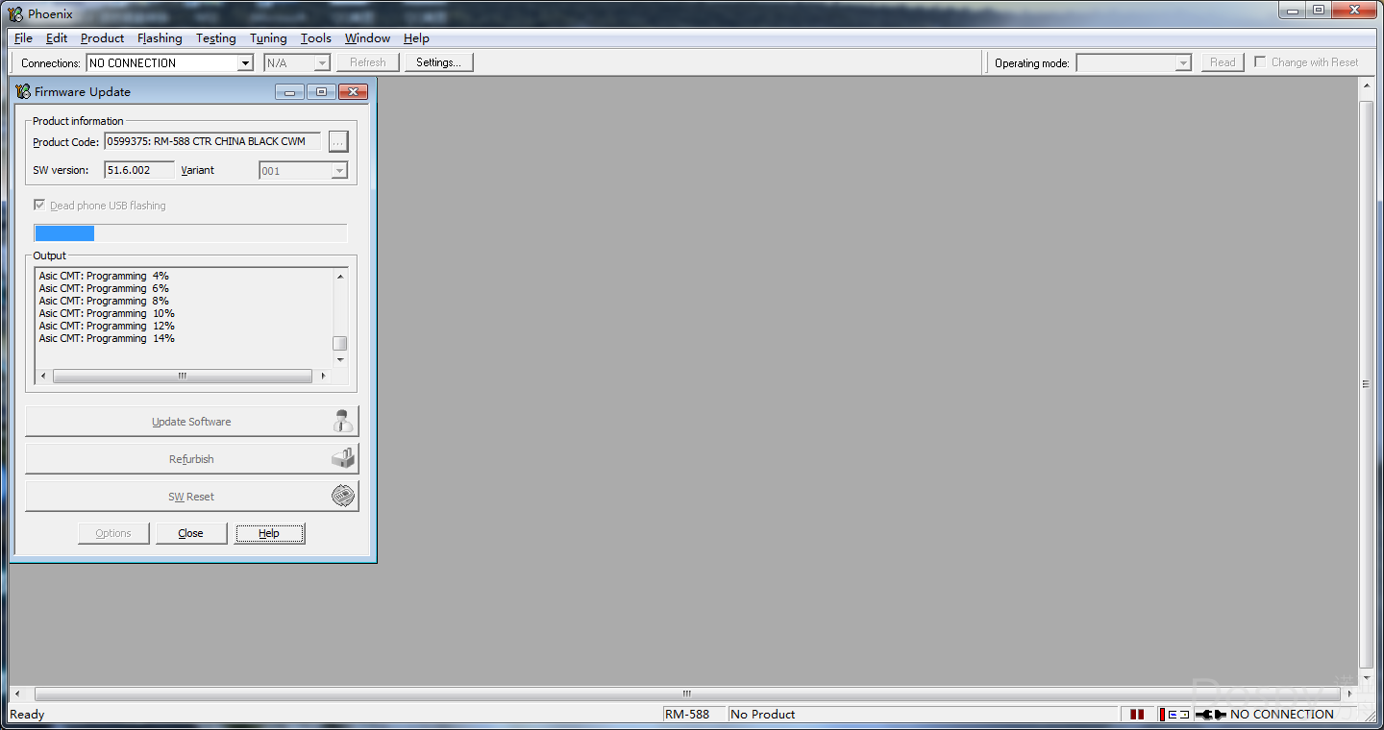Click the Output vertical scrollbar thumb
This screenshot has width=1384, height=730.
339,343
